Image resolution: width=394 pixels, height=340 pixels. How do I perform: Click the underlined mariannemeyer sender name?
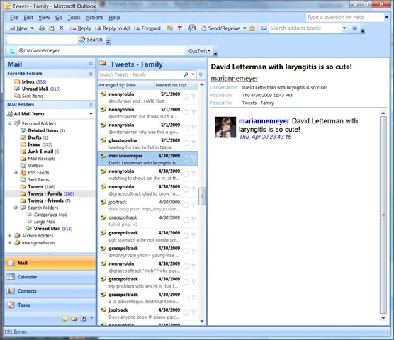pyautogui.click(x=234, y=79)
